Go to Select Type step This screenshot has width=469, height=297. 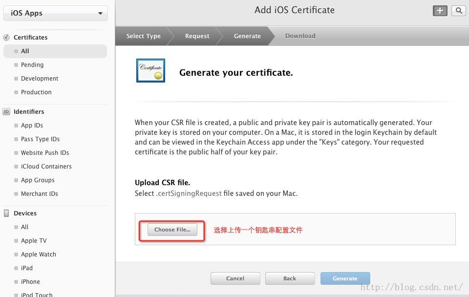[x=143, y=36]
